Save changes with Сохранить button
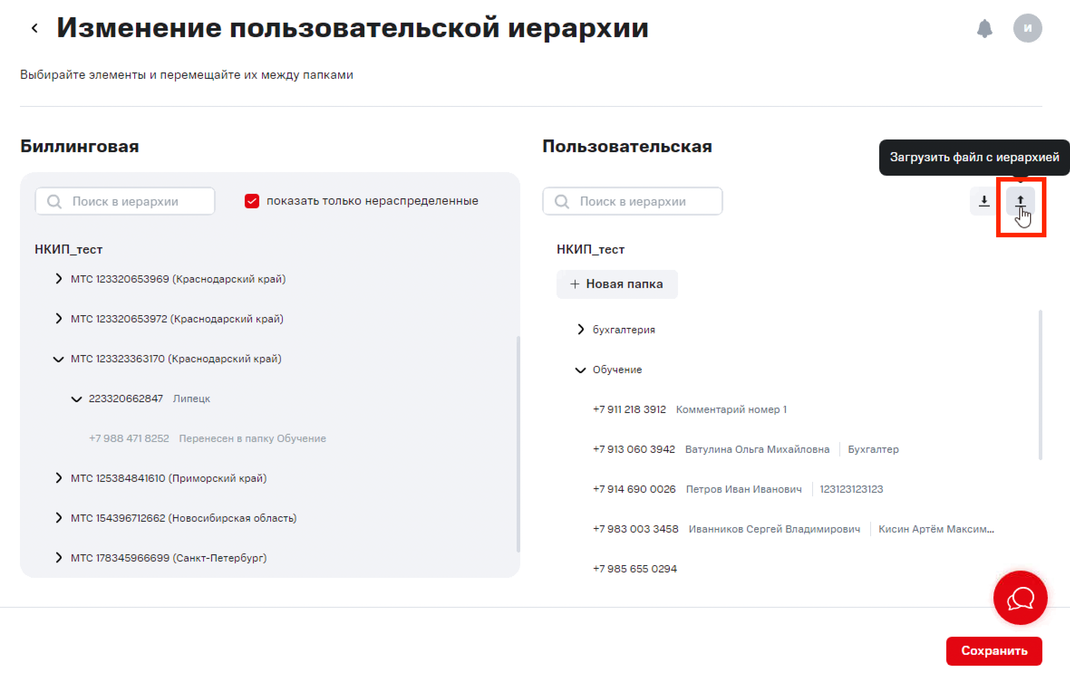Screen dimensions: 1070x687 pos(994,651)
